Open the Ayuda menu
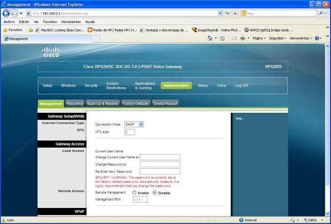Image resolution: width=331 pixels, height=224 pixels. 90,22
